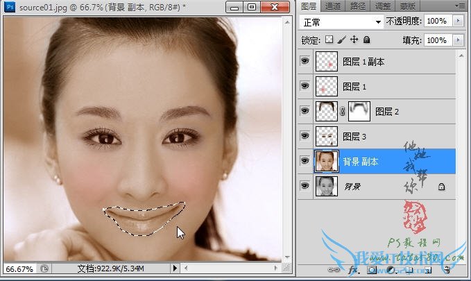Delete layer trash icon
The width and height of the screenshot is (471, 281).
(x=447, y=270)
